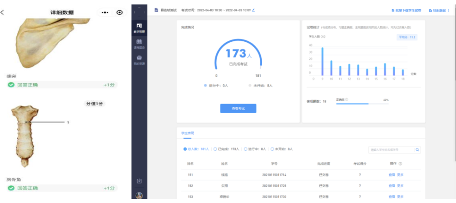456x203 pixels.
Task: Go back using the left arrow
Action: [3, 12]
